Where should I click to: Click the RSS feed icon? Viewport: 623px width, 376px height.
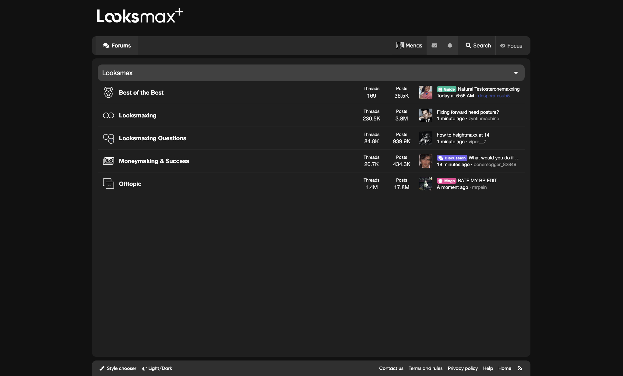point(520,368)
